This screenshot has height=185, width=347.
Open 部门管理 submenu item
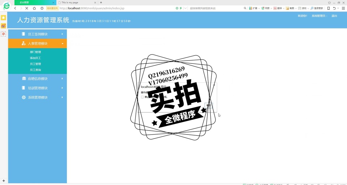pos(35,52)
